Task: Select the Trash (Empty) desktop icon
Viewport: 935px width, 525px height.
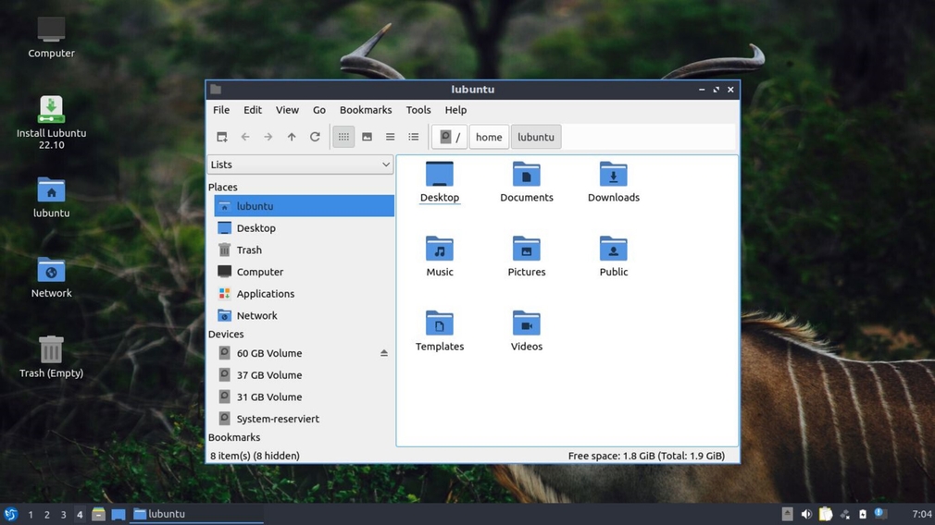Action: pyautogui.click(x=51, y=357)
